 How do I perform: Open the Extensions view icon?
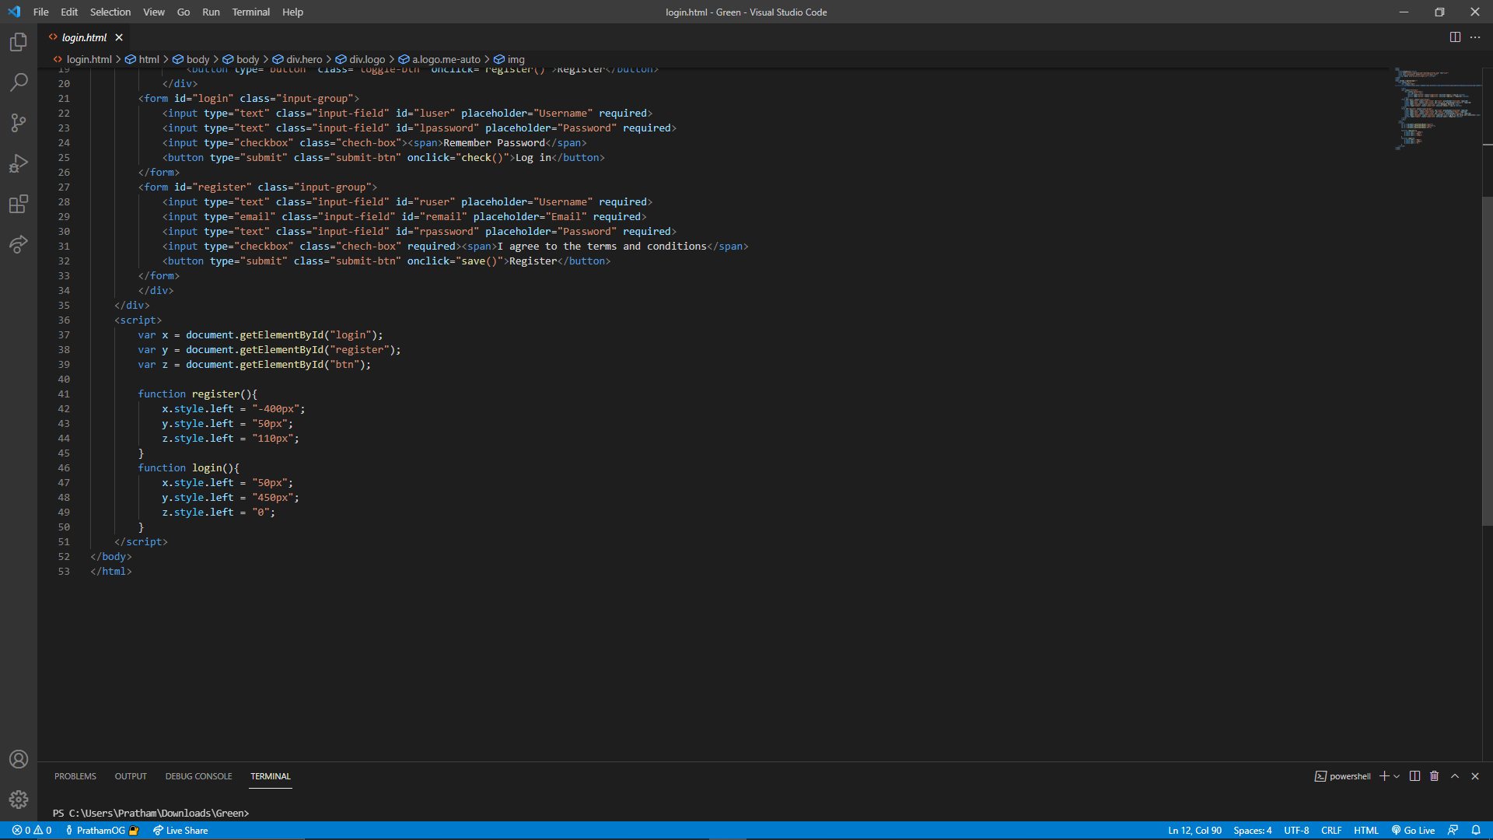point(19,204)
